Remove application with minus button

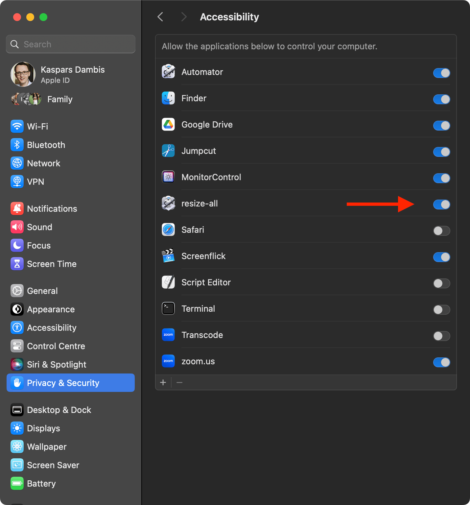[179, 382]
